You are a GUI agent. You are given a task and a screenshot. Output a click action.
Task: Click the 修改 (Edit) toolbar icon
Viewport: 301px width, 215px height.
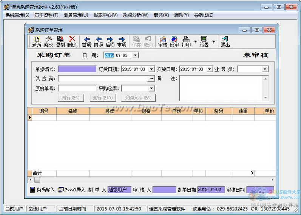(x=48, y=41)
